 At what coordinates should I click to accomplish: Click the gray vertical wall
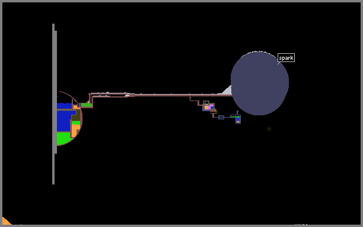tap(55, 104)
